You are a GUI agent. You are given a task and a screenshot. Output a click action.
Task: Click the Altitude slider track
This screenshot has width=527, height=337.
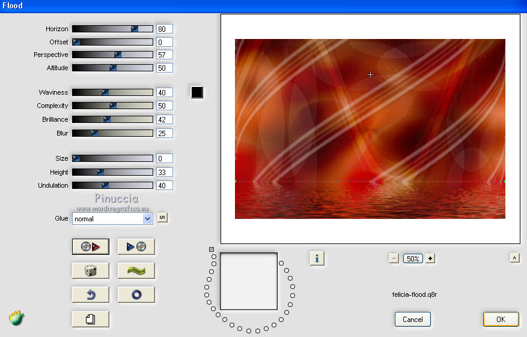pos(112,68)
